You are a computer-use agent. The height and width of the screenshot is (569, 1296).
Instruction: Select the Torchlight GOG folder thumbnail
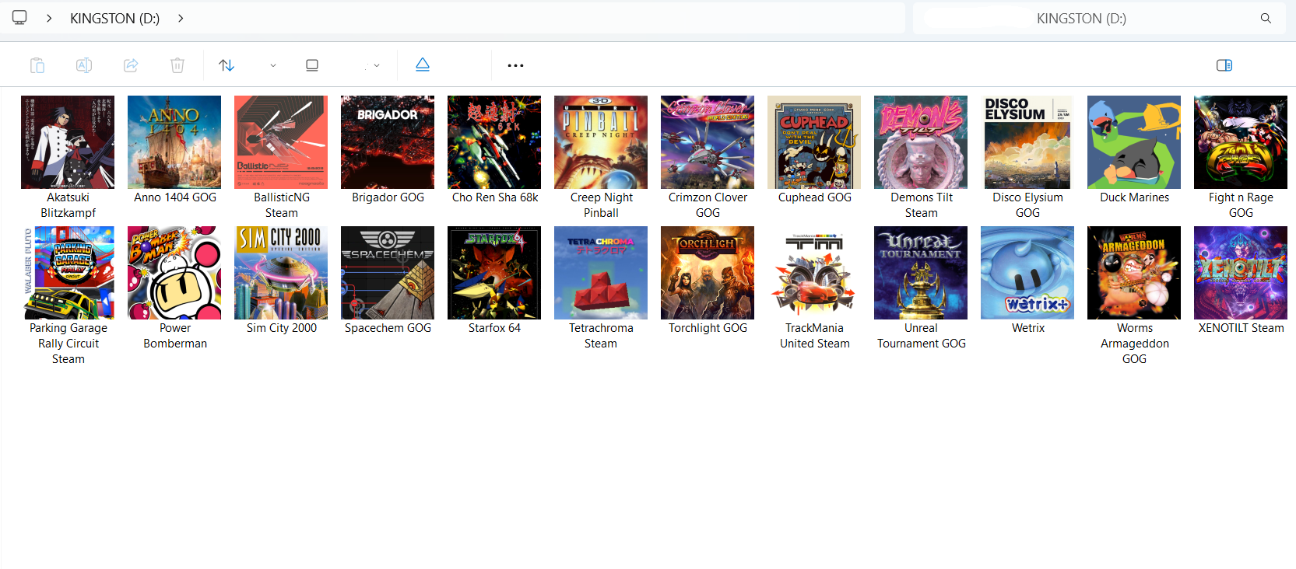point(708,273)
